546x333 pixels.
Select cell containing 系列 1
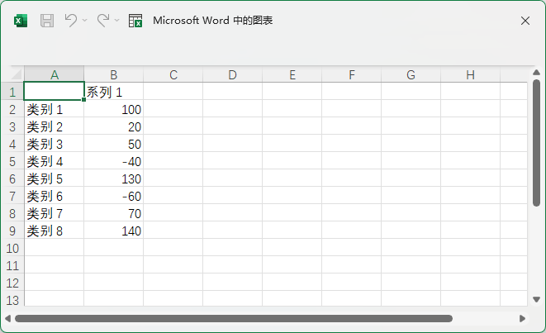click(113, 92)
